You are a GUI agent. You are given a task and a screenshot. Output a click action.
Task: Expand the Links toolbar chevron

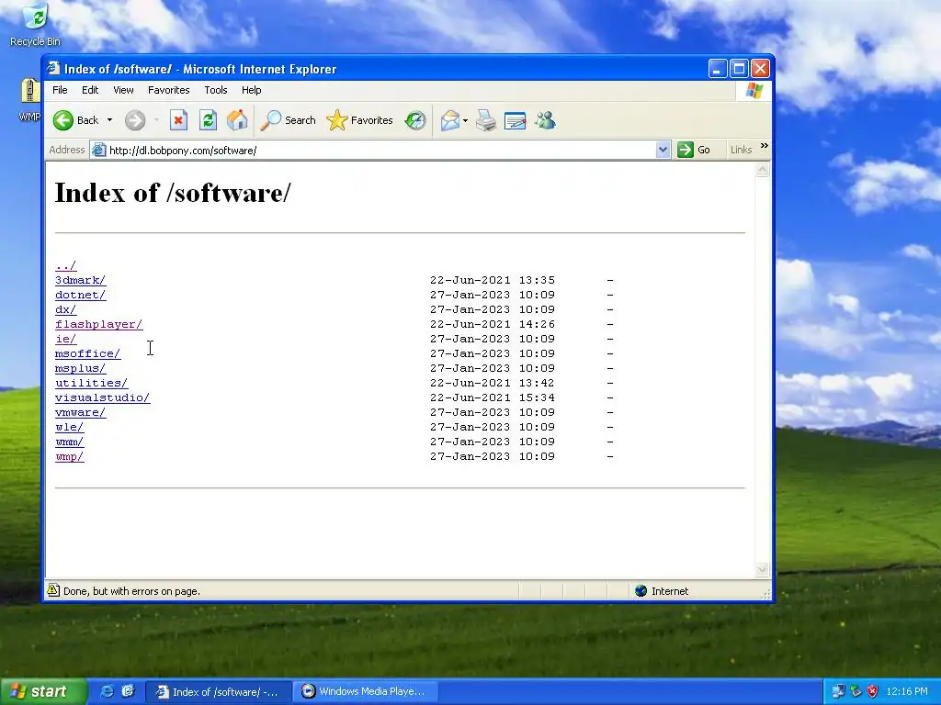click(x=764, y=146)
